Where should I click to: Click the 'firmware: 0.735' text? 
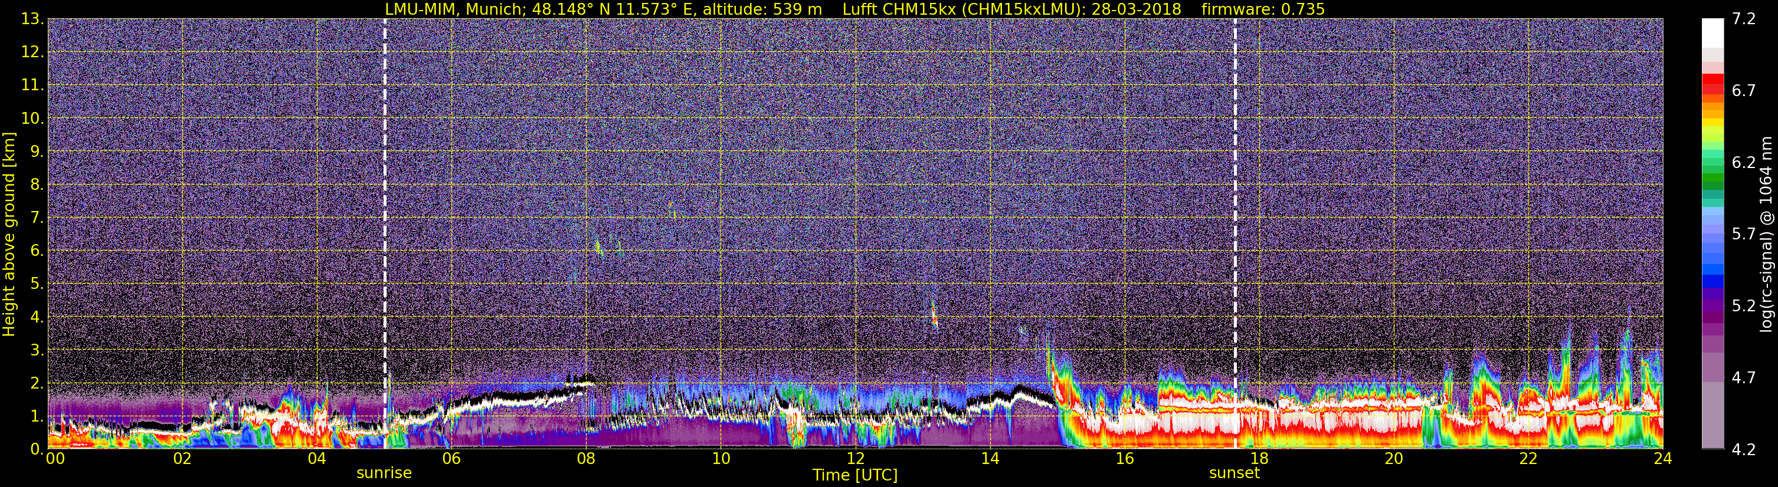[x=1263, y=9]
